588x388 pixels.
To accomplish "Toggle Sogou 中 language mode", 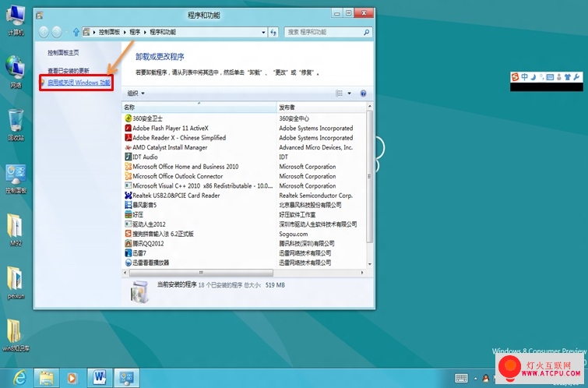I will click(524, 77).
